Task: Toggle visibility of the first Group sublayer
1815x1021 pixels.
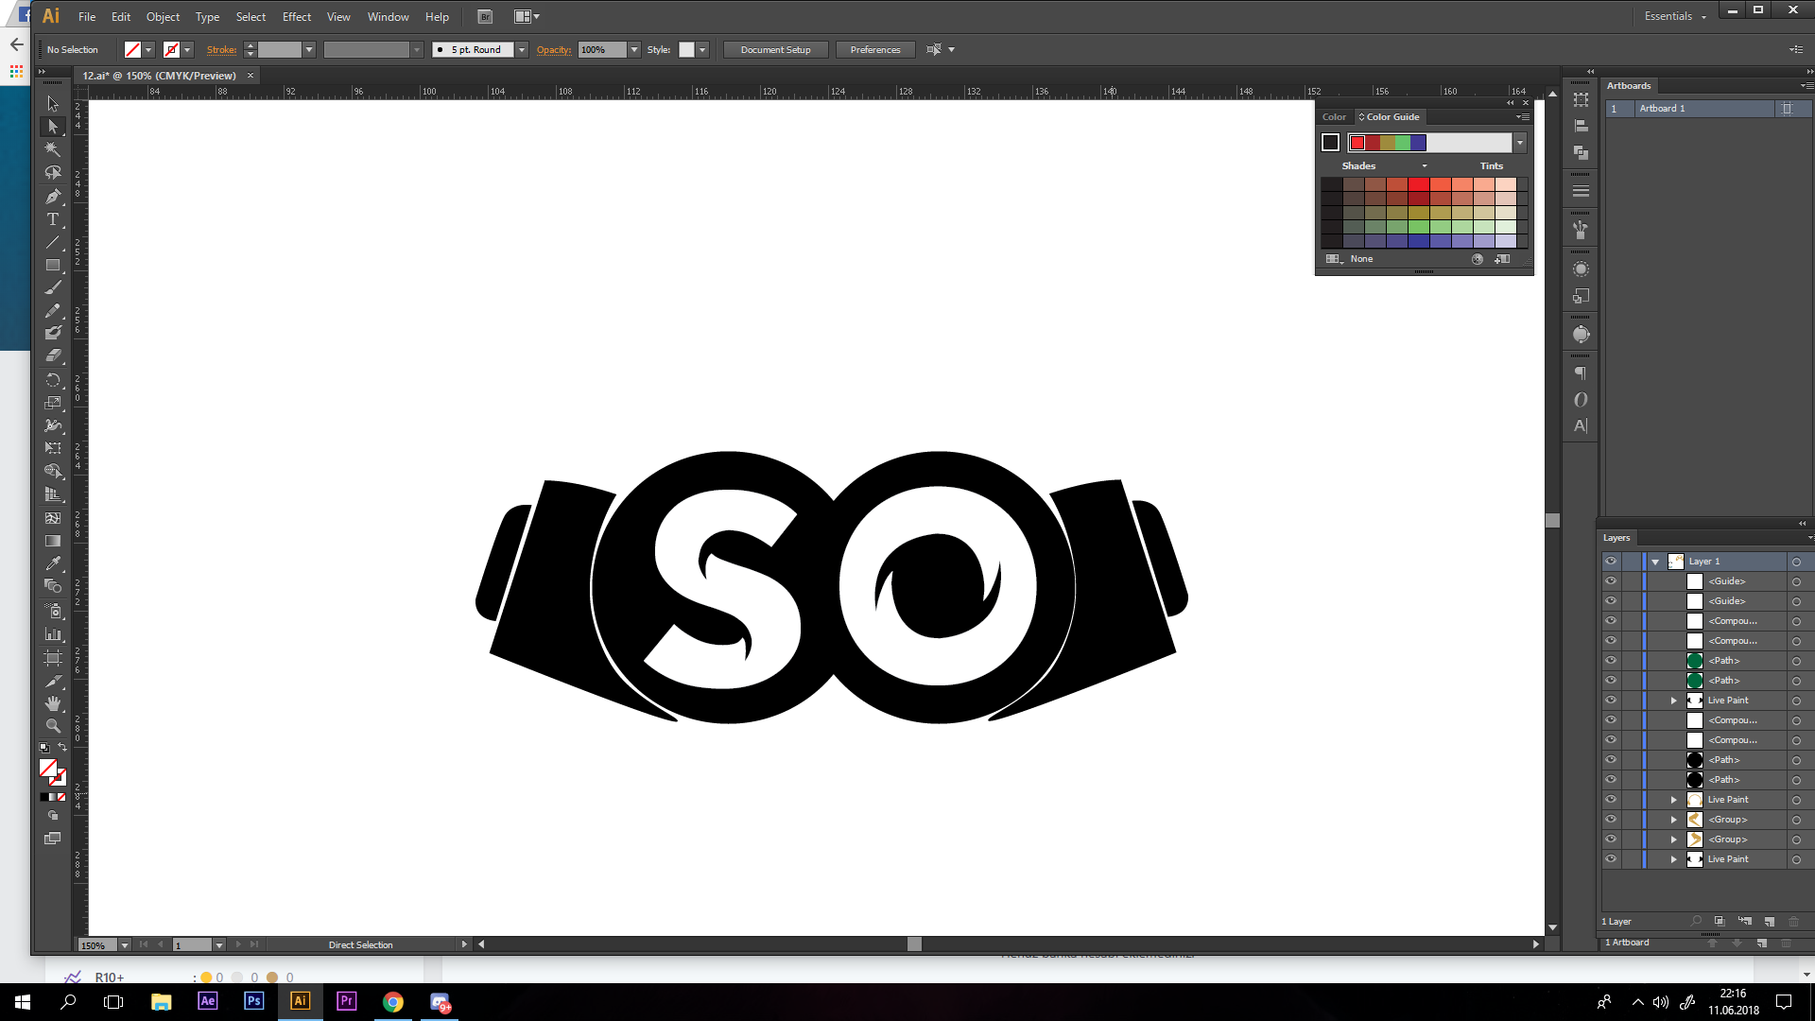Action: pyautogui.click(x=1611, y=820)
